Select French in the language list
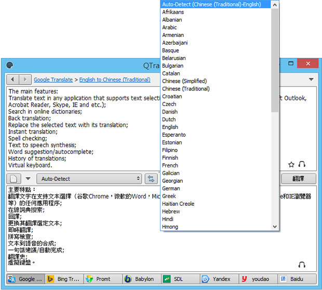 [x=170, y=165]
